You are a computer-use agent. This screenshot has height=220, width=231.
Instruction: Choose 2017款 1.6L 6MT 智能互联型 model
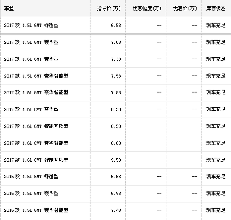(36, 126)
